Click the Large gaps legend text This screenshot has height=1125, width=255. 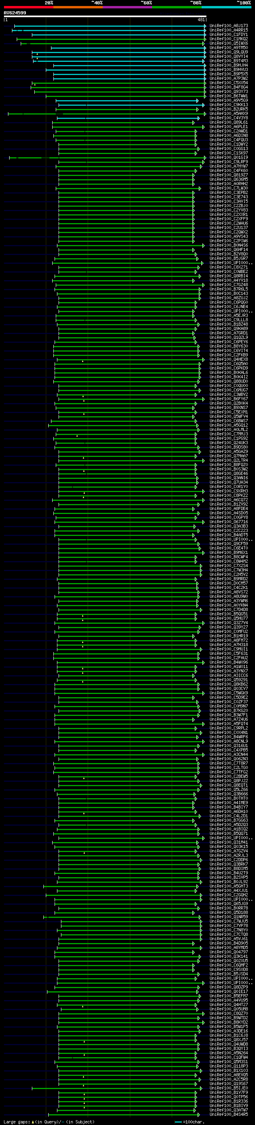49,1121
